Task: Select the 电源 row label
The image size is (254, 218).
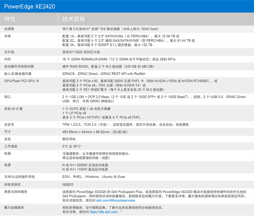Action: (x=7, y=165)
